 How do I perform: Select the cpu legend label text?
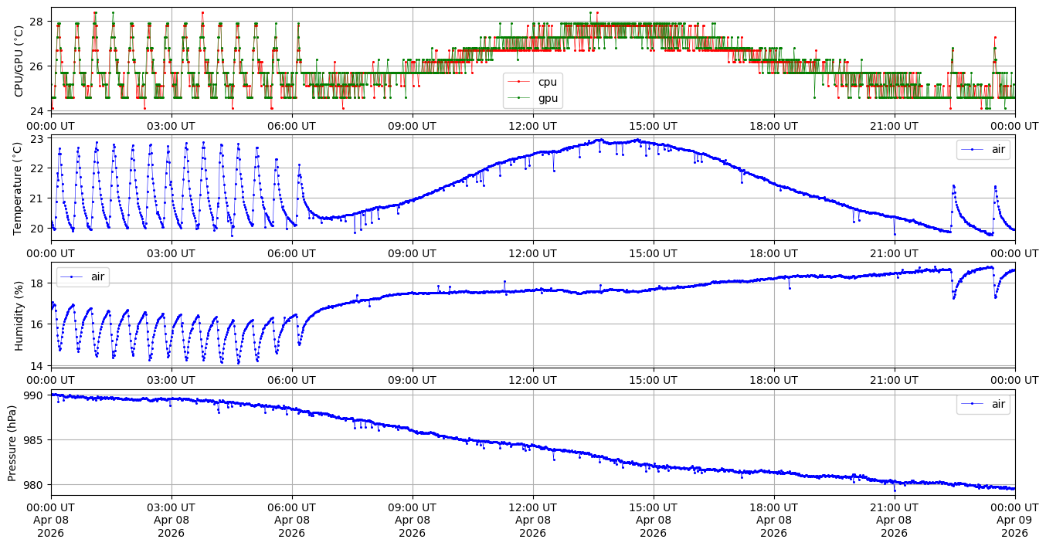[x=547, y=82]
